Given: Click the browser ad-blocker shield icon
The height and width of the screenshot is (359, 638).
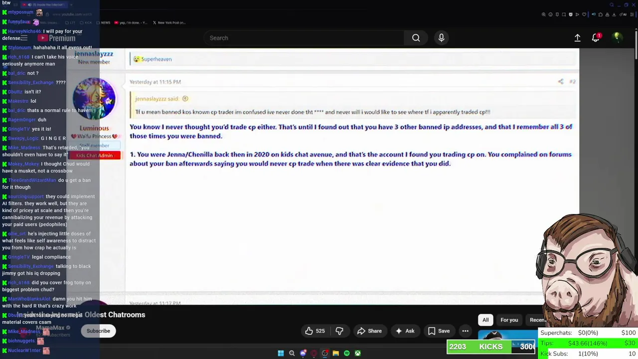Looking at the screenshot, I should (571, 14).
